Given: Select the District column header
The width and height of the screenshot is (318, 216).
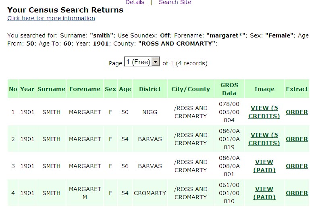Looking at the screenshot, I should coord(150,89).
